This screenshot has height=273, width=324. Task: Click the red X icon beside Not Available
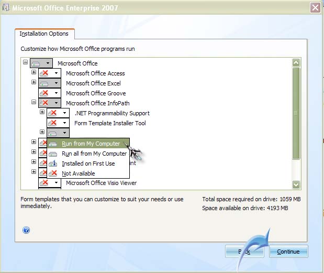click(x=53, y=173)
